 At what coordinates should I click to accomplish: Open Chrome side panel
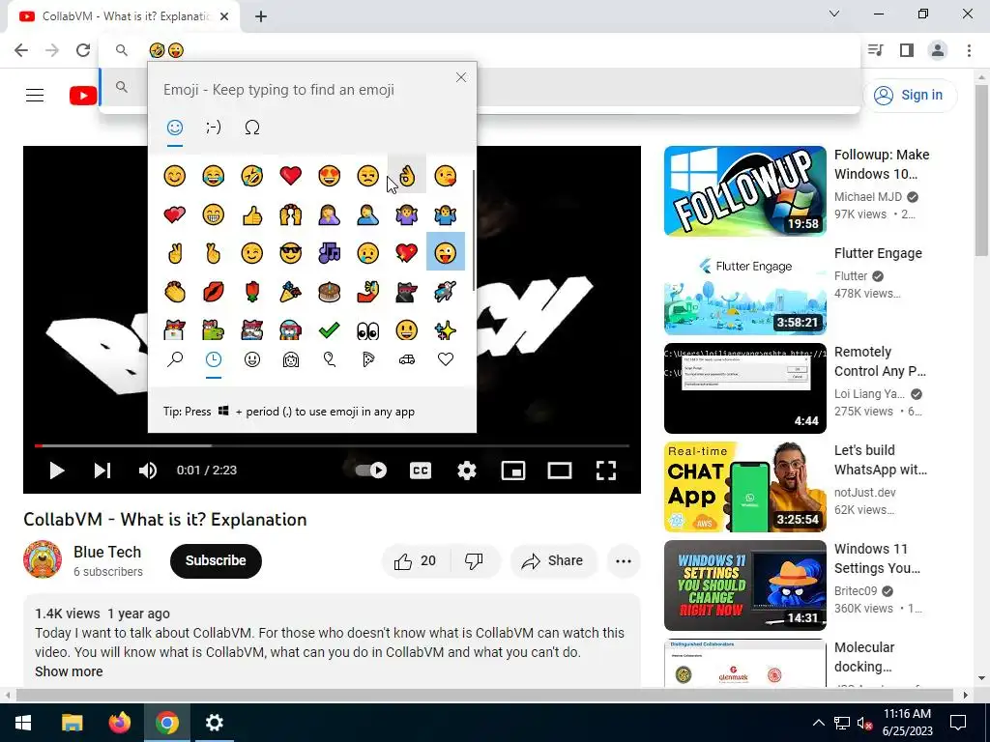pos(907,50)
